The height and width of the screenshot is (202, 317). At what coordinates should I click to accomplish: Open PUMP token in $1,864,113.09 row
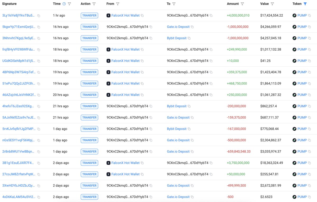click(x=302, y=83)
